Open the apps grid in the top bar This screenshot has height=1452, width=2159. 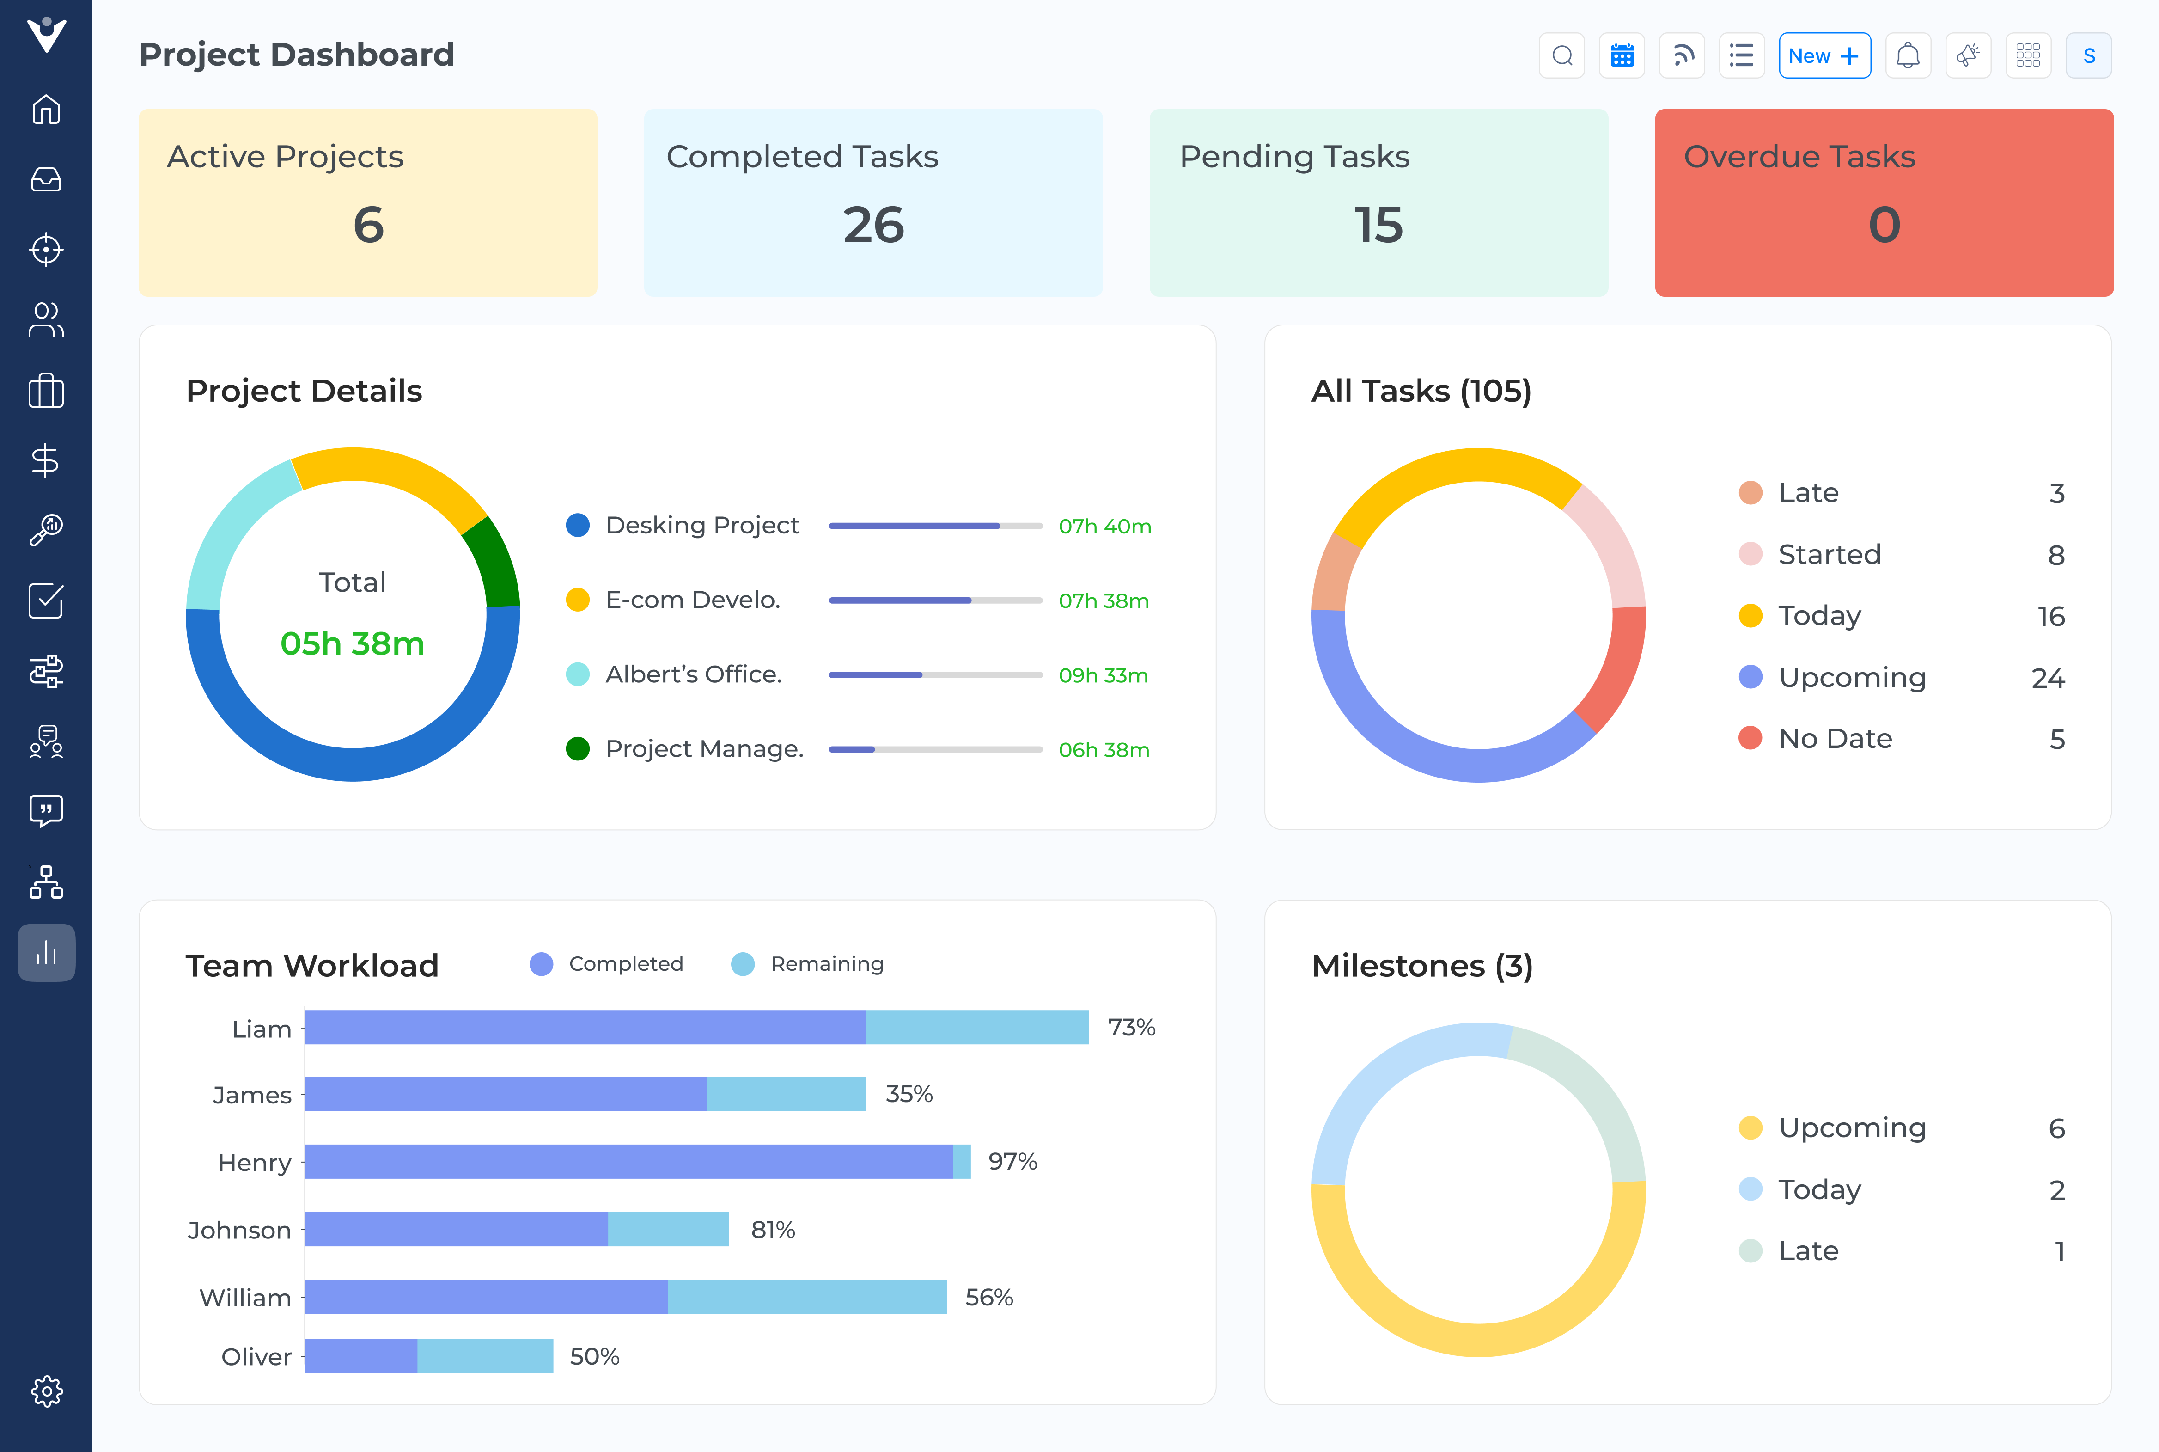2029,55
